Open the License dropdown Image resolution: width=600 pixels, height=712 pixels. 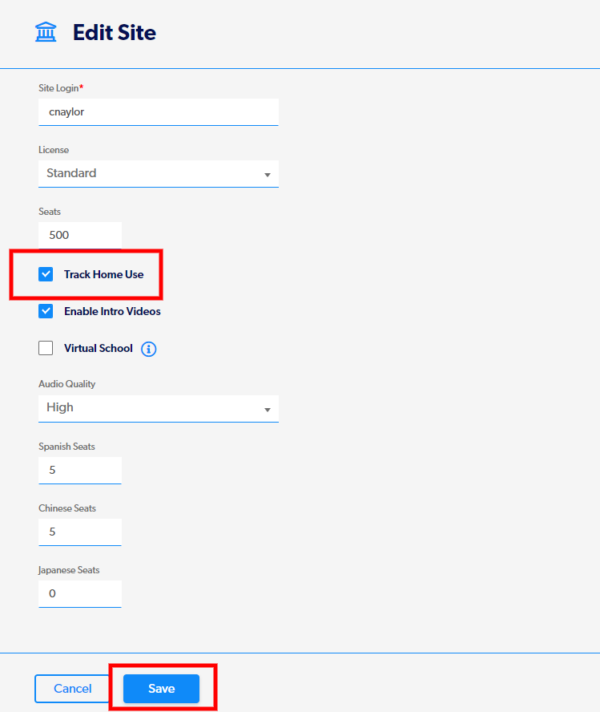coord(159,173)
